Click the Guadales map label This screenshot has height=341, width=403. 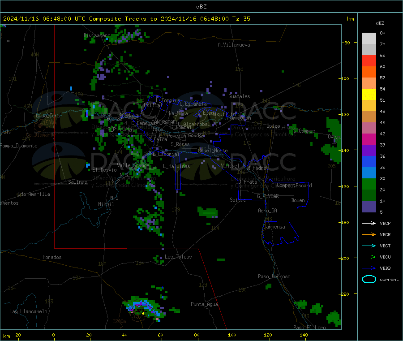click(x=239, y=96)
